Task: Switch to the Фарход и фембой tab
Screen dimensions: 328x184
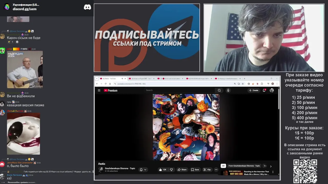Action: [x=228, y=78]
